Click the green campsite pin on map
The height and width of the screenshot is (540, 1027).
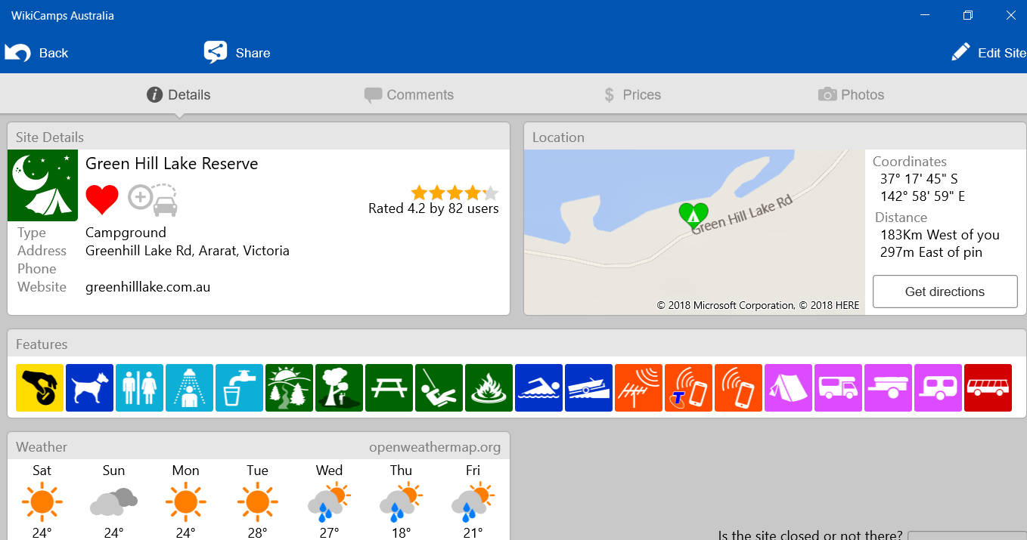coord(693,214)
